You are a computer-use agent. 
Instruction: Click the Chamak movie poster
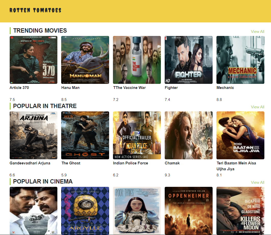(189, 135)
